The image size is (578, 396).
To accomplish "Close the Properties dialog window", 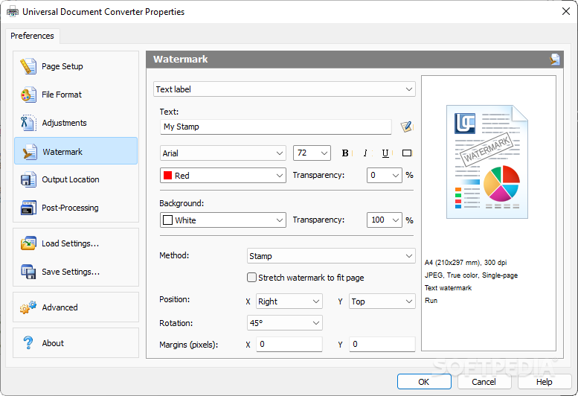I will [566, 11].
